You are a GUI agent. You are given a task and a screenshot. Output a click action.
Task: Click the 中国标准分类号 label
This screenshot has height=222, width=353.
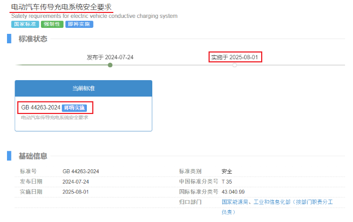tap(199, 182)
